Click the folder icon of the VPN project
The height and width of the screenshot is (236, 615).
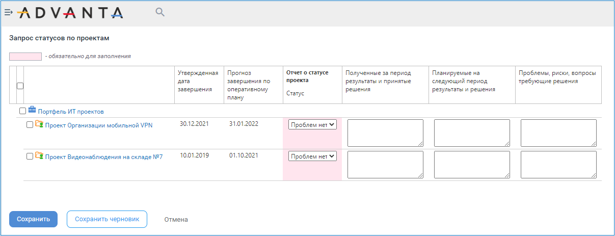[39, 124]
